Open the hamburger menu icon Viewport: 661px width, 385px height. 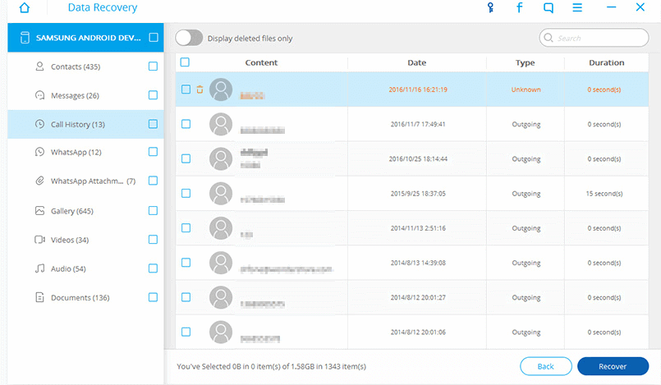click(577, 7)
